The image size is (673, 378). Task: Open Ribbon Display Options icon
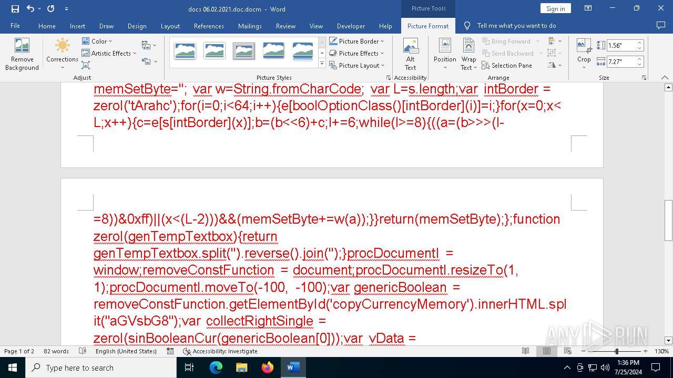point(589,8)
